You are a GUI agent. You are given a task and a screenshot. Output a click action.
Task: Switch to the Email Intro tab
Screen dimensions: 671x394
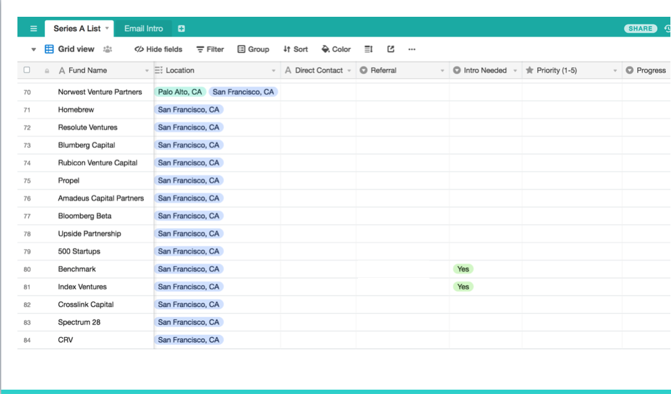point(143,29)
